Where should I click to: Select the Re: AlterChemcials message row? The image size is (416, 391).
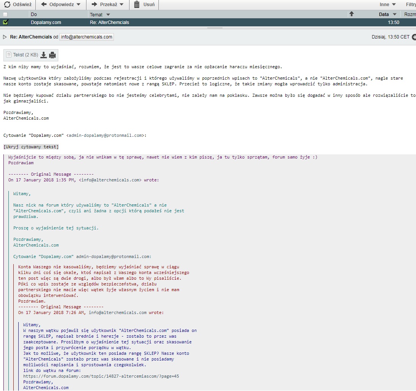(x=208, y=22)
